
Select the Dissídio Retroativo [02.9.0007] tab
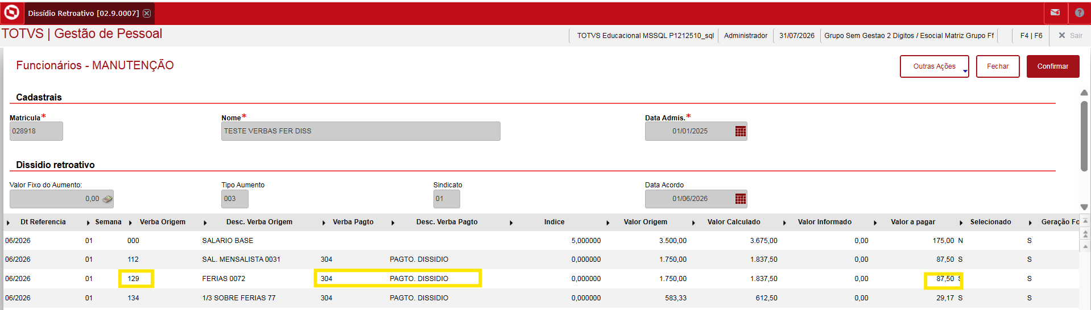click(84, 13)
